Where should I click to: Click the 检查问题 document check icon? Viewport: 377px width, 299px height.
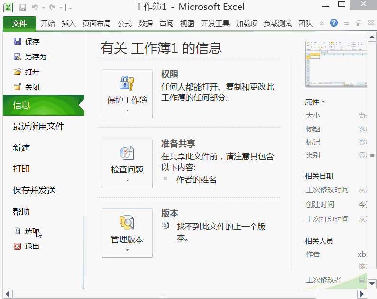point(127,153)
